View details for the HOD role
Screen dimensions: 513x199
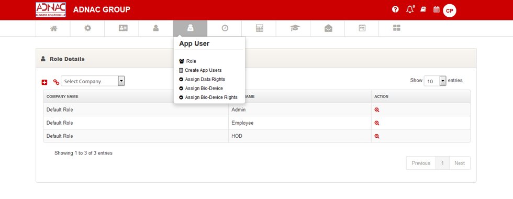[x=377, y=136]
